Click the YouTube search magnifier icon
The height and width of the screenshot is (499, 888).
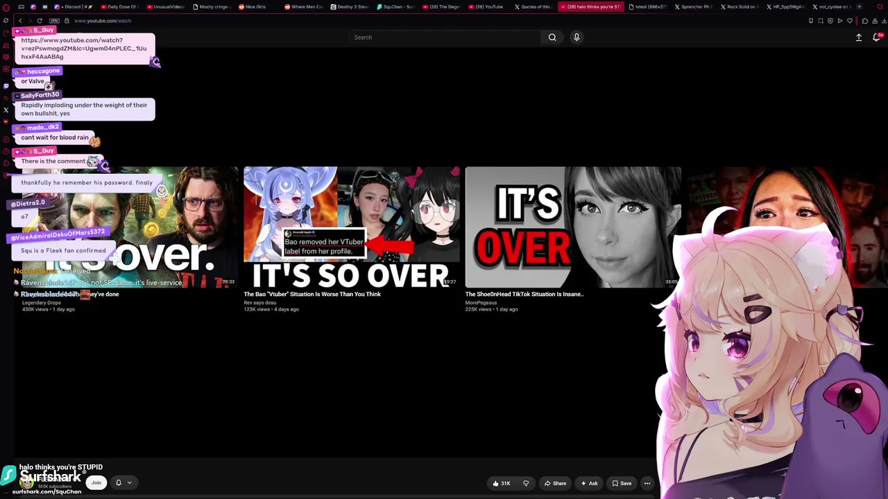[x=552, y=37]
